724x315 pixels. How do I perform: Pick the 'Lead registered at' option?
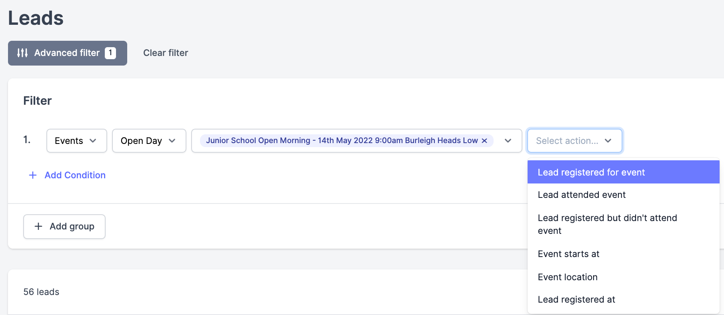point(623,299)
